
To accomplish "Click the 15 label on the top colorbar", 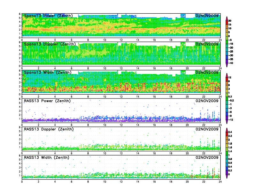I will (230, 25).
